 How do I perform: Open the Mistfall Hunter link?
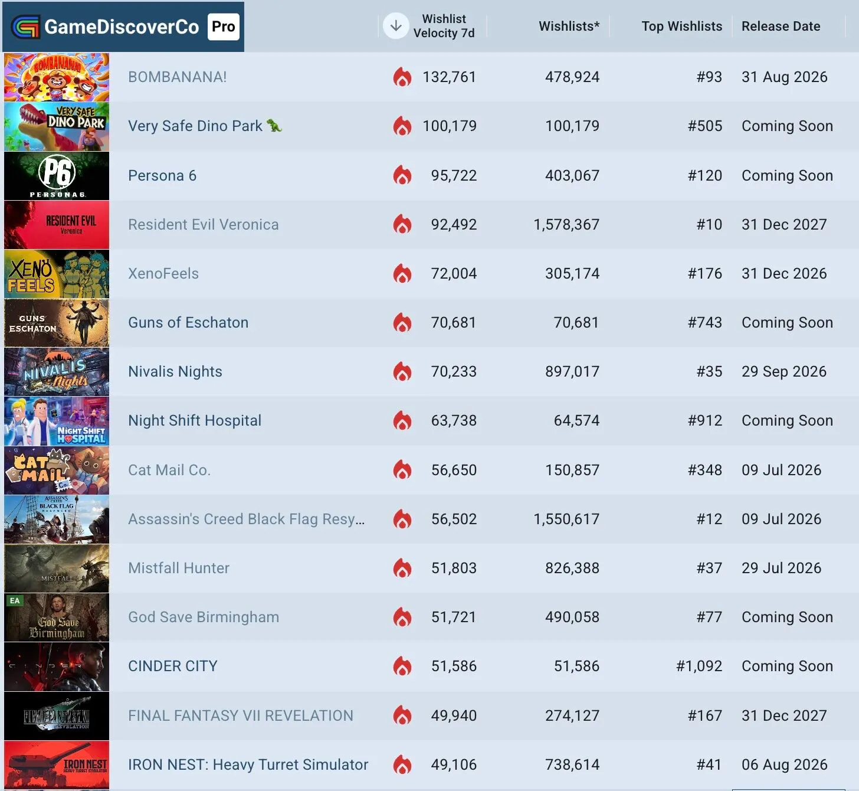[x=179, y=568]
